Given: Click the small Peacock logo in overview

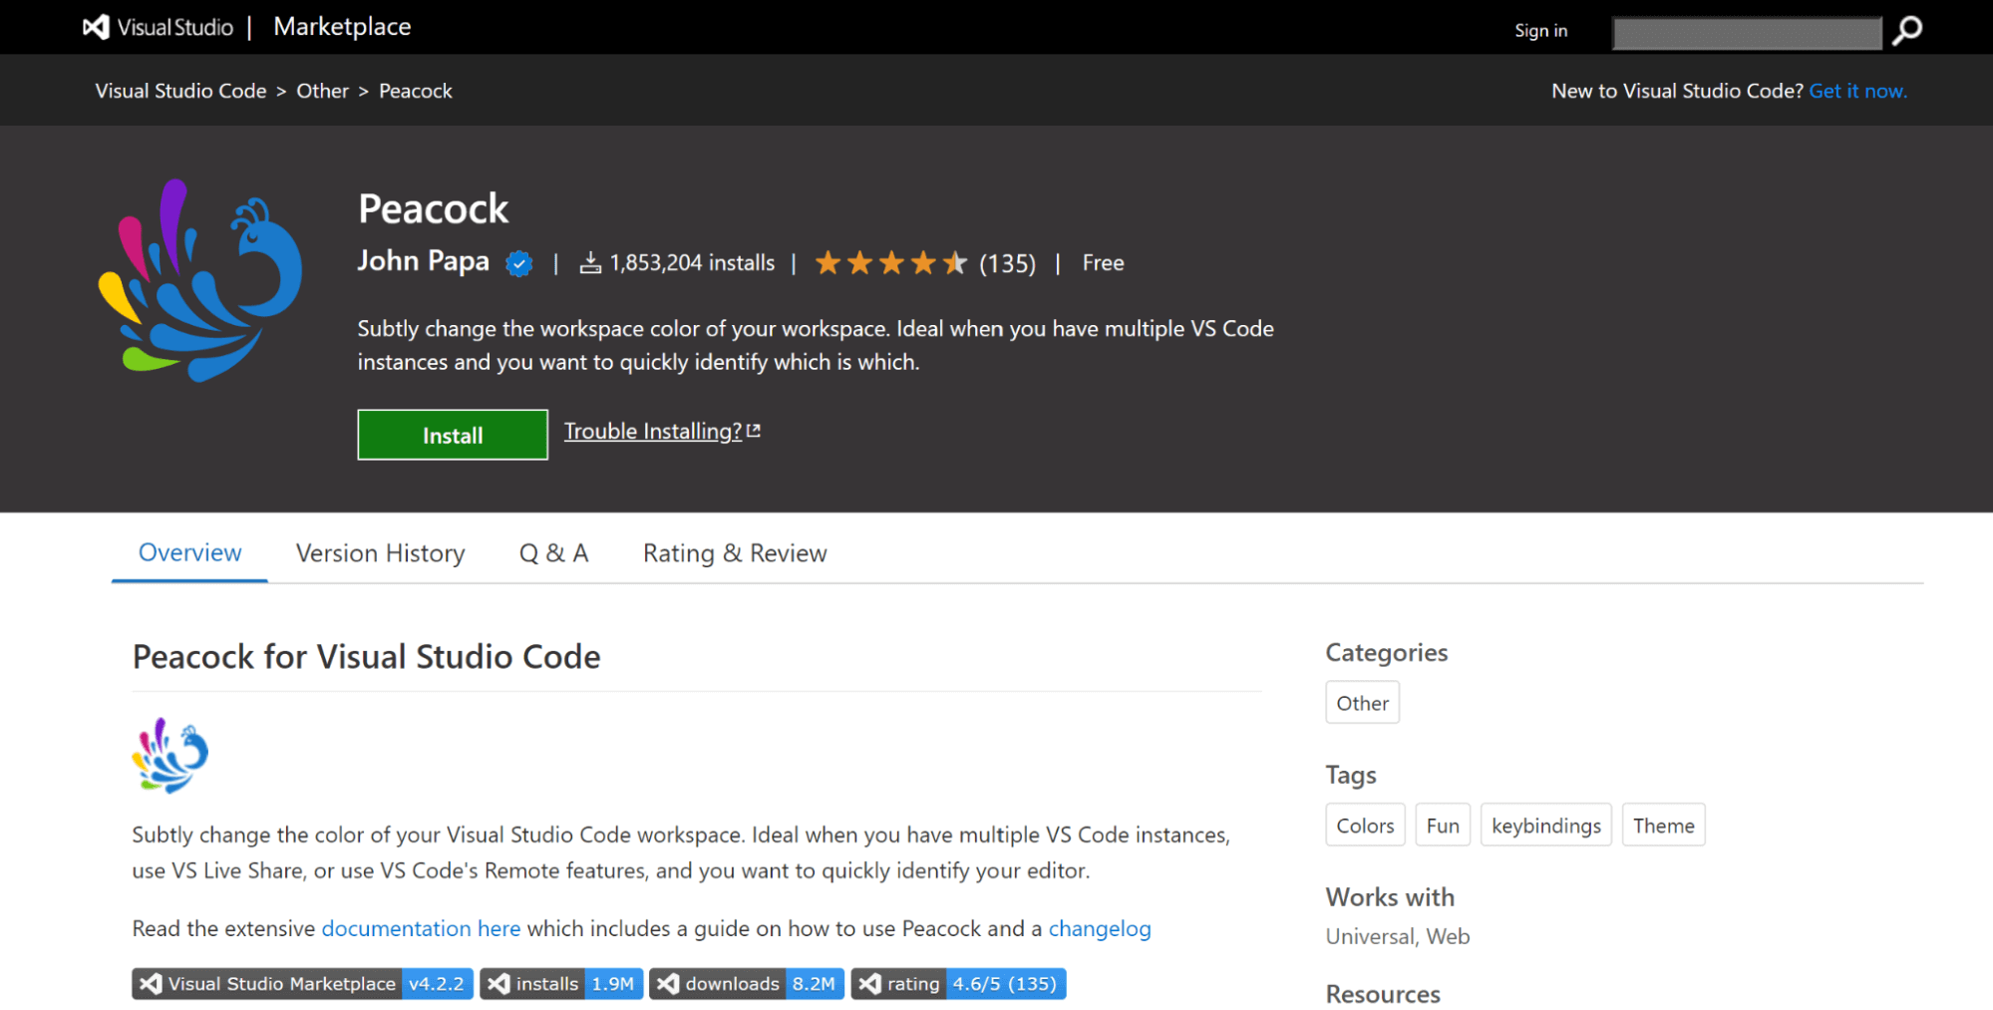Looking at the screenshot, I should point(170,756).
